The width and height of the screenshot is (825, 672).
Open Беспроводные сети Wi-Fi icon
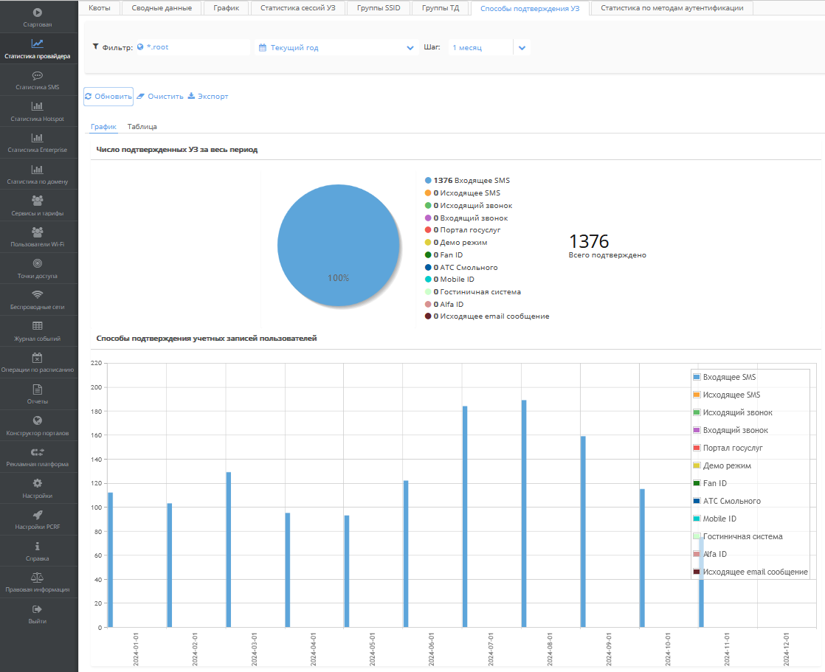pos(38,294)
